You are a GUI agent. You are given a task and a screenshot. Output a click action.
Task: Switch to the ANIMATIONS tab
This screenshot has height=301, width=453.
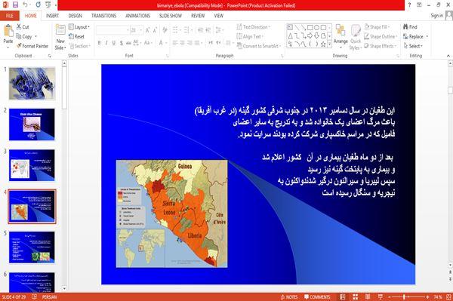tap(137, 16)
